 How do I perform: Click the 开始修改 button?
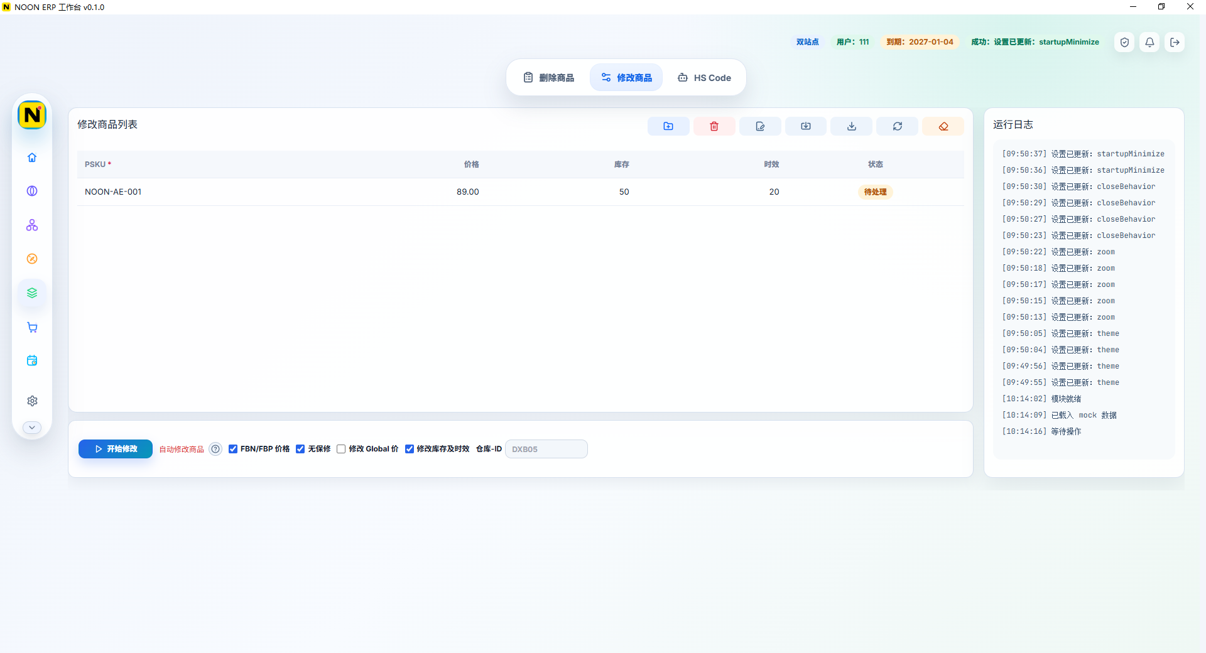pos(116,449)
